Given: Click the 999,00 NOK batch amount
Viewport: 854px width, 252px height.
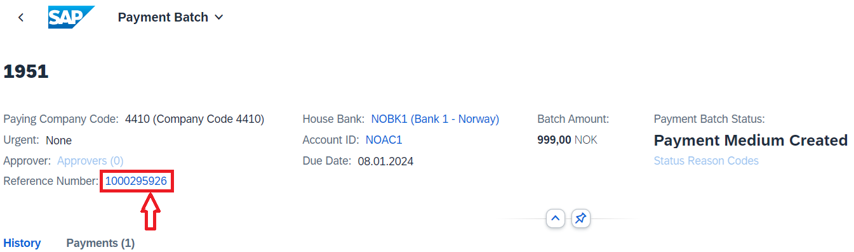Looking at the screenshot, I should click(x=567, y=140).
